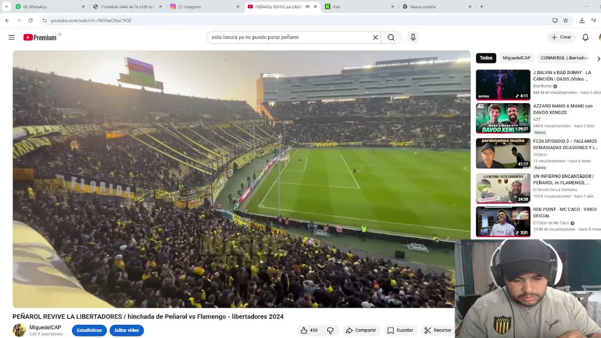Switch to Nueva pestaña browser tab
The height and width of the screenshot is (338, 601).
click(x=436, y=7)
